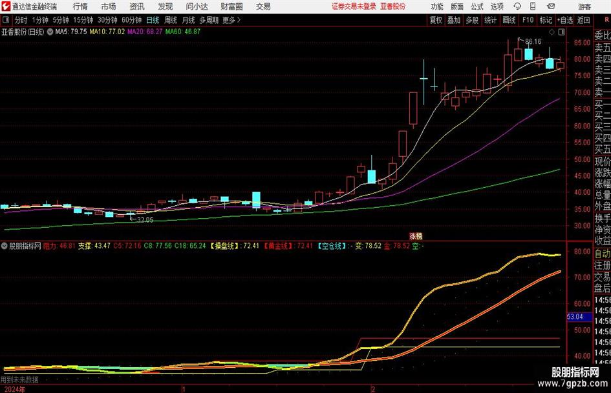Expand the 股朋指标网 indicator dropdown arrow
Viewport: 611px width, 393px height.
click(x=5, y=246)
